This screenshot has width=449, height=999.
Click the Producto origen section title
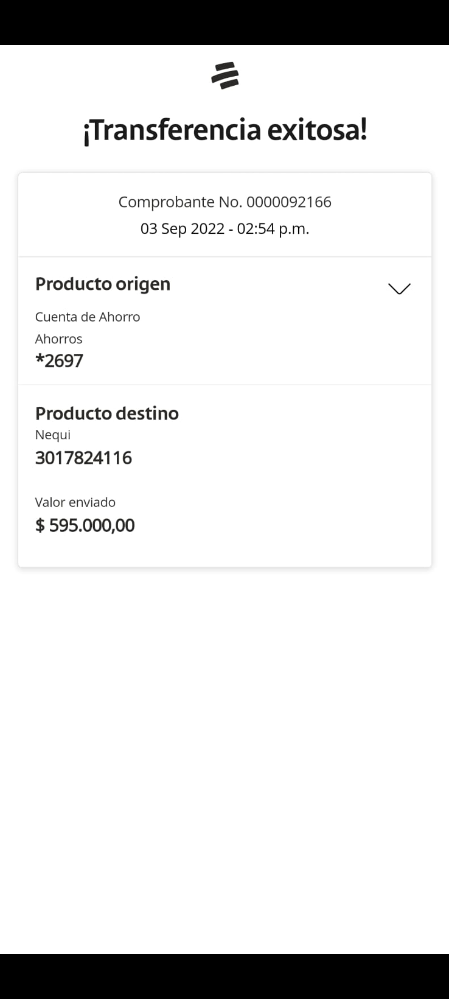103,284
